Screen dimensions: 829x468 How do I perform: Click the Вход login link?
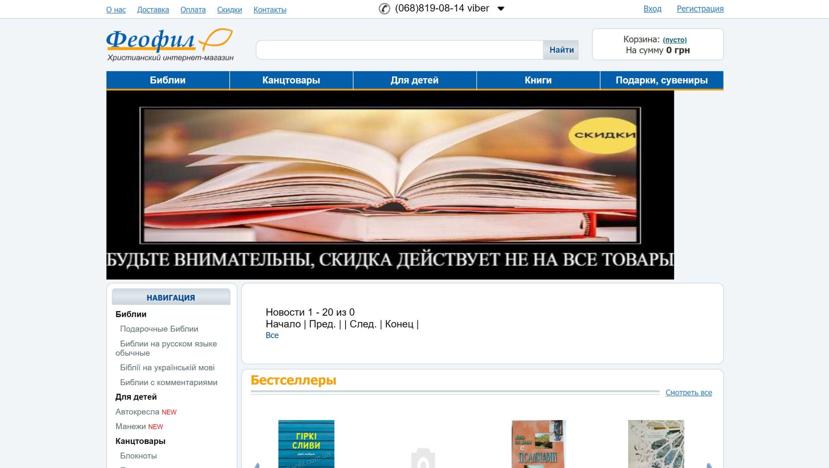tap(652, 9)
